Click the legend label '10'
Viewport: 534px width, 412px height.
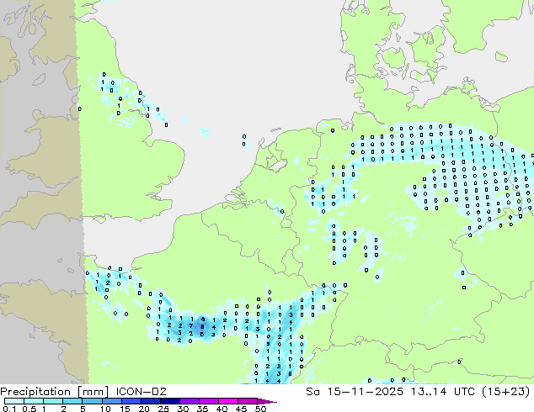point(105,409)
